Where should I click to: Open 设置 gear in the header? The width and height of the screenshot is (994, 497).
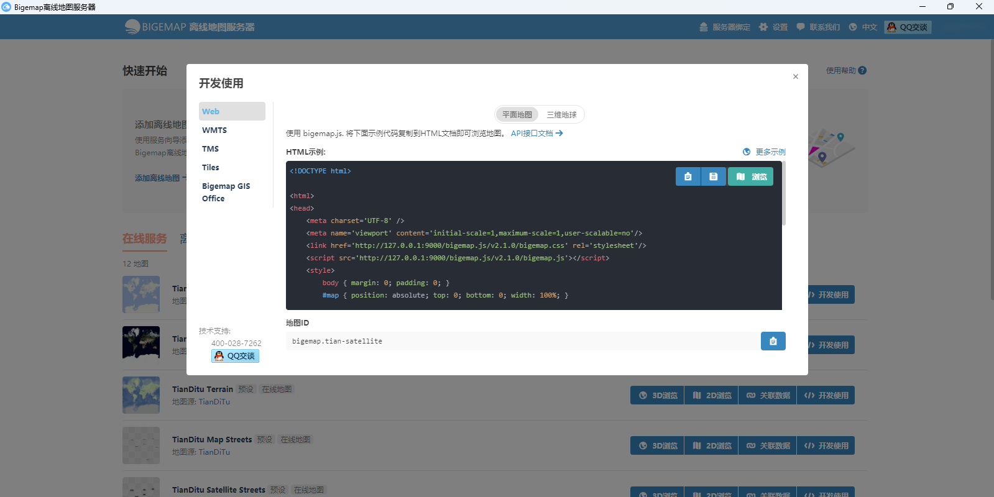tap(773, 27)
